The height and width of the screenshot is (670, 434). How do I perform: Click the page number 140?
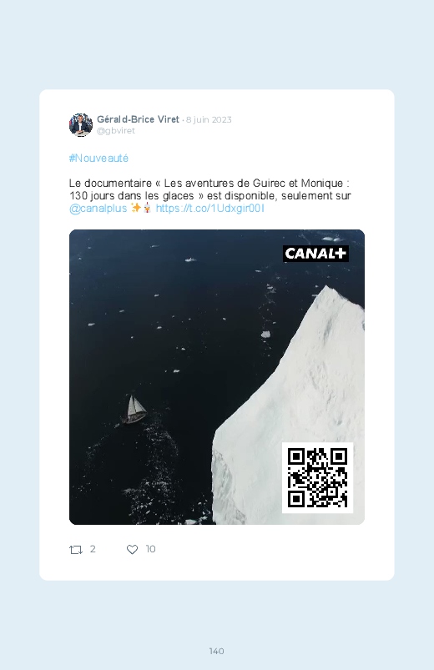[x=217, y=651]
